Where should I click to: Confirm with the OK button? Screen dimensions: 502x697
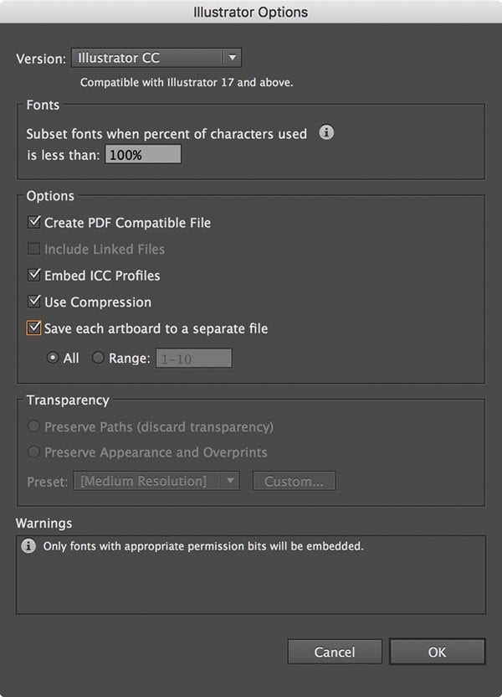pyautogui.click(x=437, y=652)
